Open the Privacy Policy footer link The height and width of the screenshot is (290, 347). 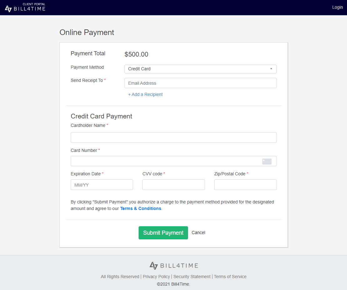pyautogui.click(x=156, y=277)
